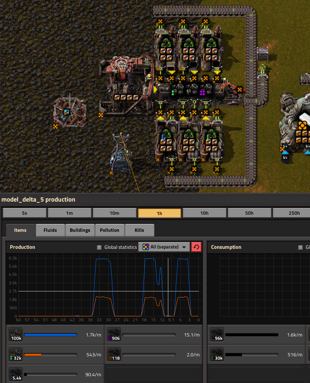Image resolution: width=310 pixels, height=383 pixels.
Task: Open the All (separate) quality dropdown
Action: 164,247
